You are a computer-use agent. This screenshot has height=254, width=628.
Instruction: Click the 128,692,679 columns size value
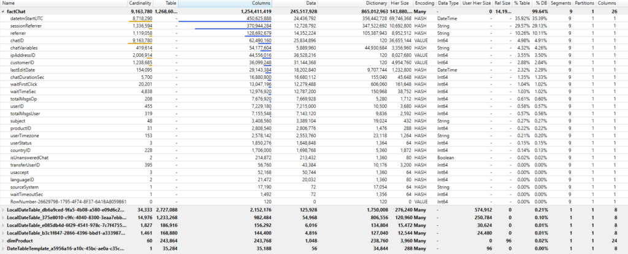259,33
